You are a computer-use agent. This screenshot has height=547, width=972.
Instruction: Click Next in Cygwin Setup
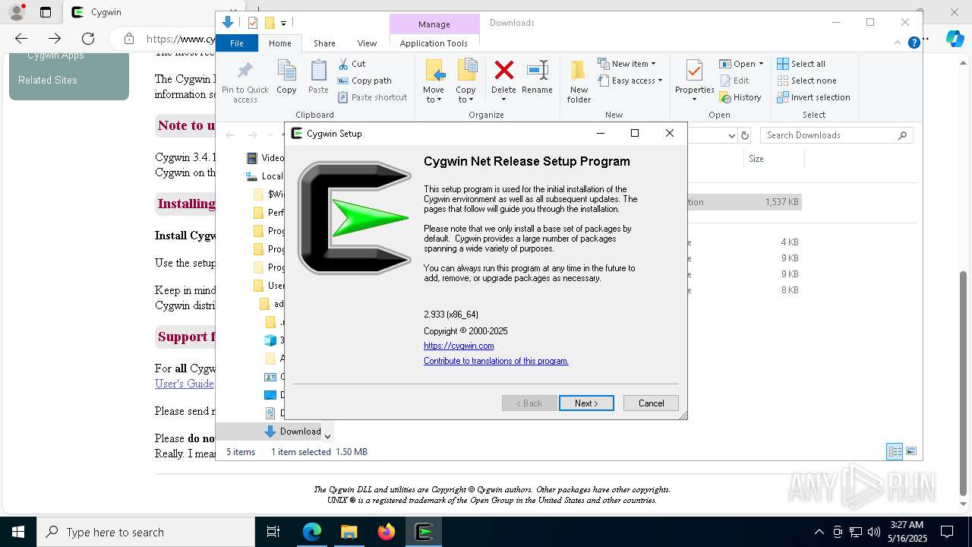pos(586,403)
